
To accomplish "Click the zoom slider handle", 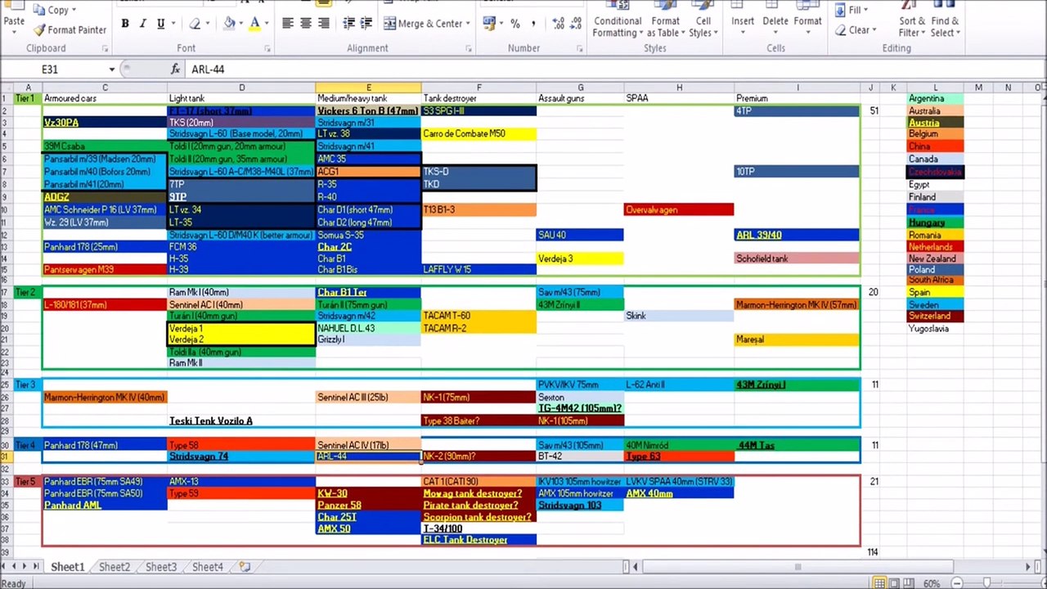I will [987, 583].
